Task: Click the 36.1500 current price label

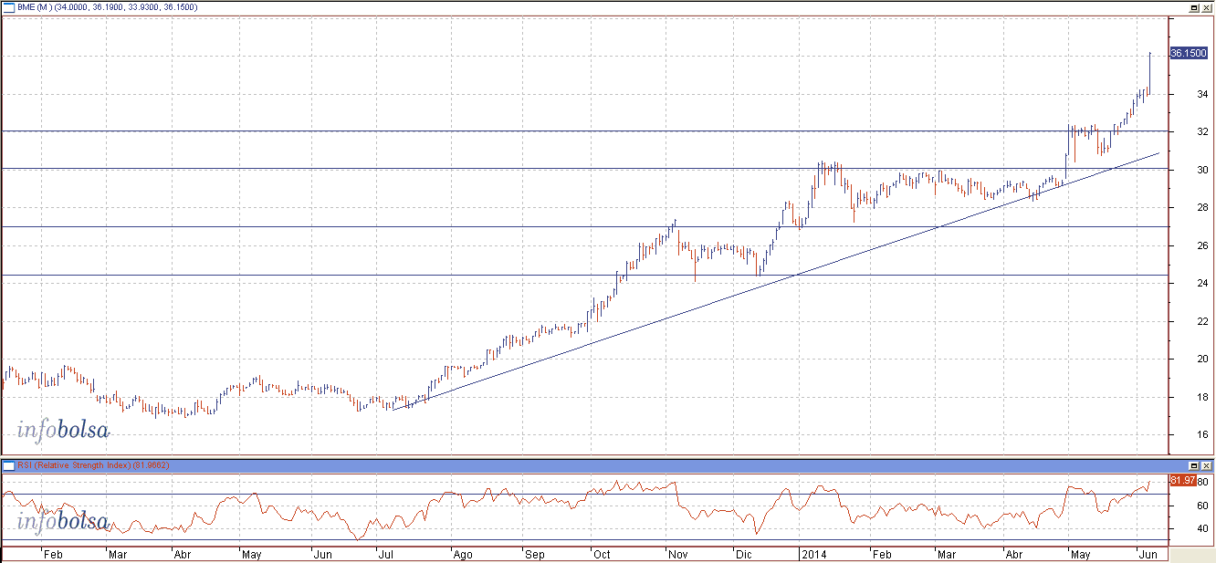Action: [1189, 54]
